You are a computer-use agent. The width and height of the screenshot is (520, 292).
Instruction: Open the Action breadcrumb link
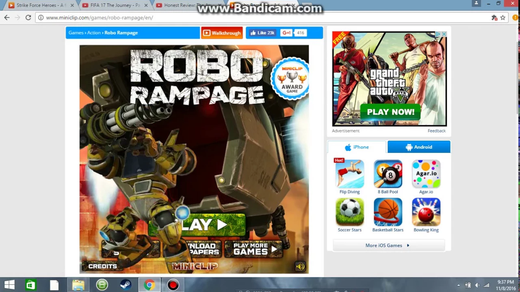point(94,33)
